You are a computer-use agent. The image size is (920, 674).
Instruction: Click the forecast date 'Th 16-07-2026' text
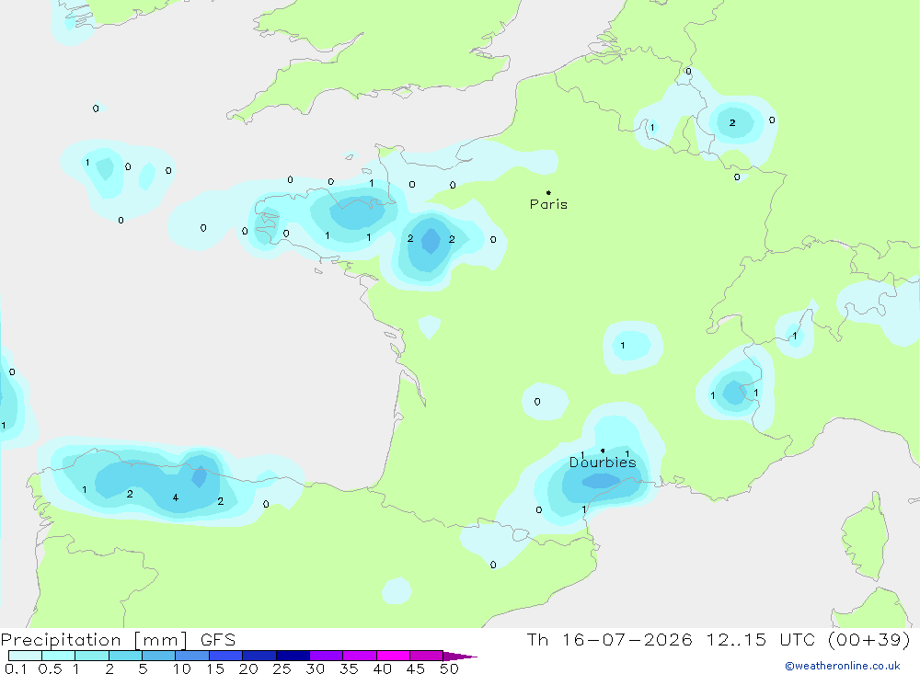(609, 640)
